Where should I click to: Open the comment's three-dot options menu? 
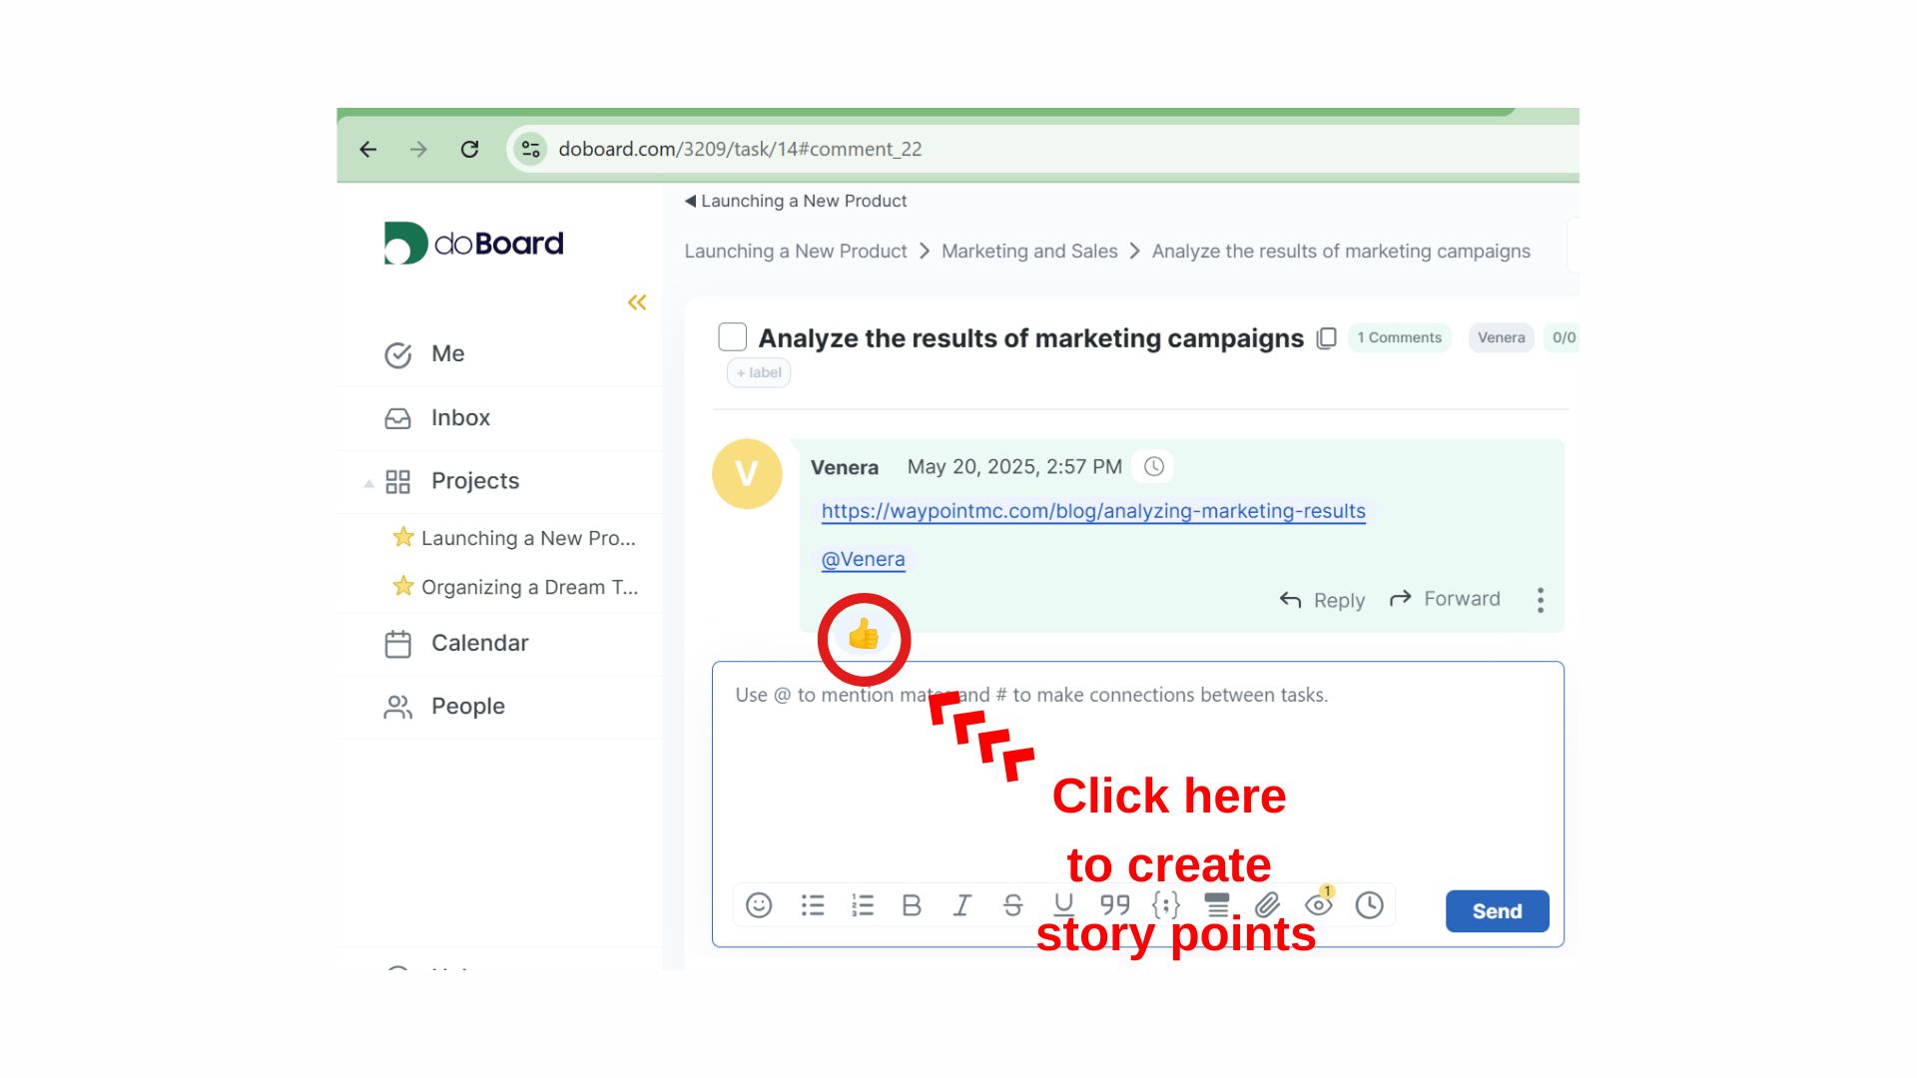point(1541,600)
